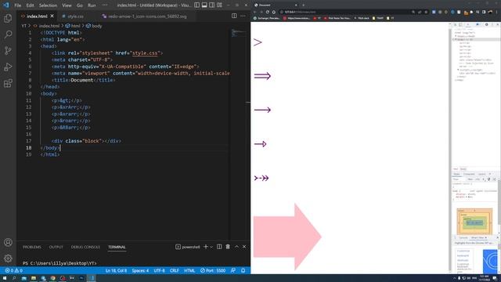501x282 pixels.
Task: Select the TERMINAL panel tab
Action: tap(117, 248)
